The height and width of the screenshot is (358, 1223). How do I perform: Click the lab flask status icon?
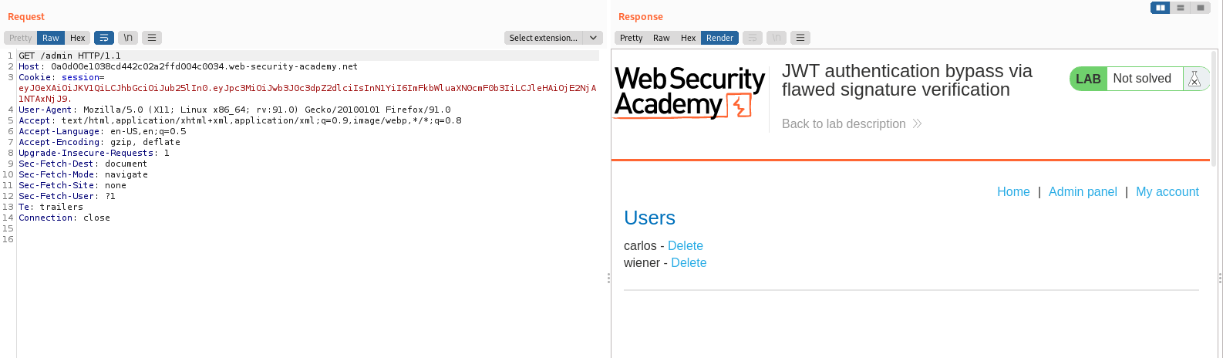point(1194,79)
